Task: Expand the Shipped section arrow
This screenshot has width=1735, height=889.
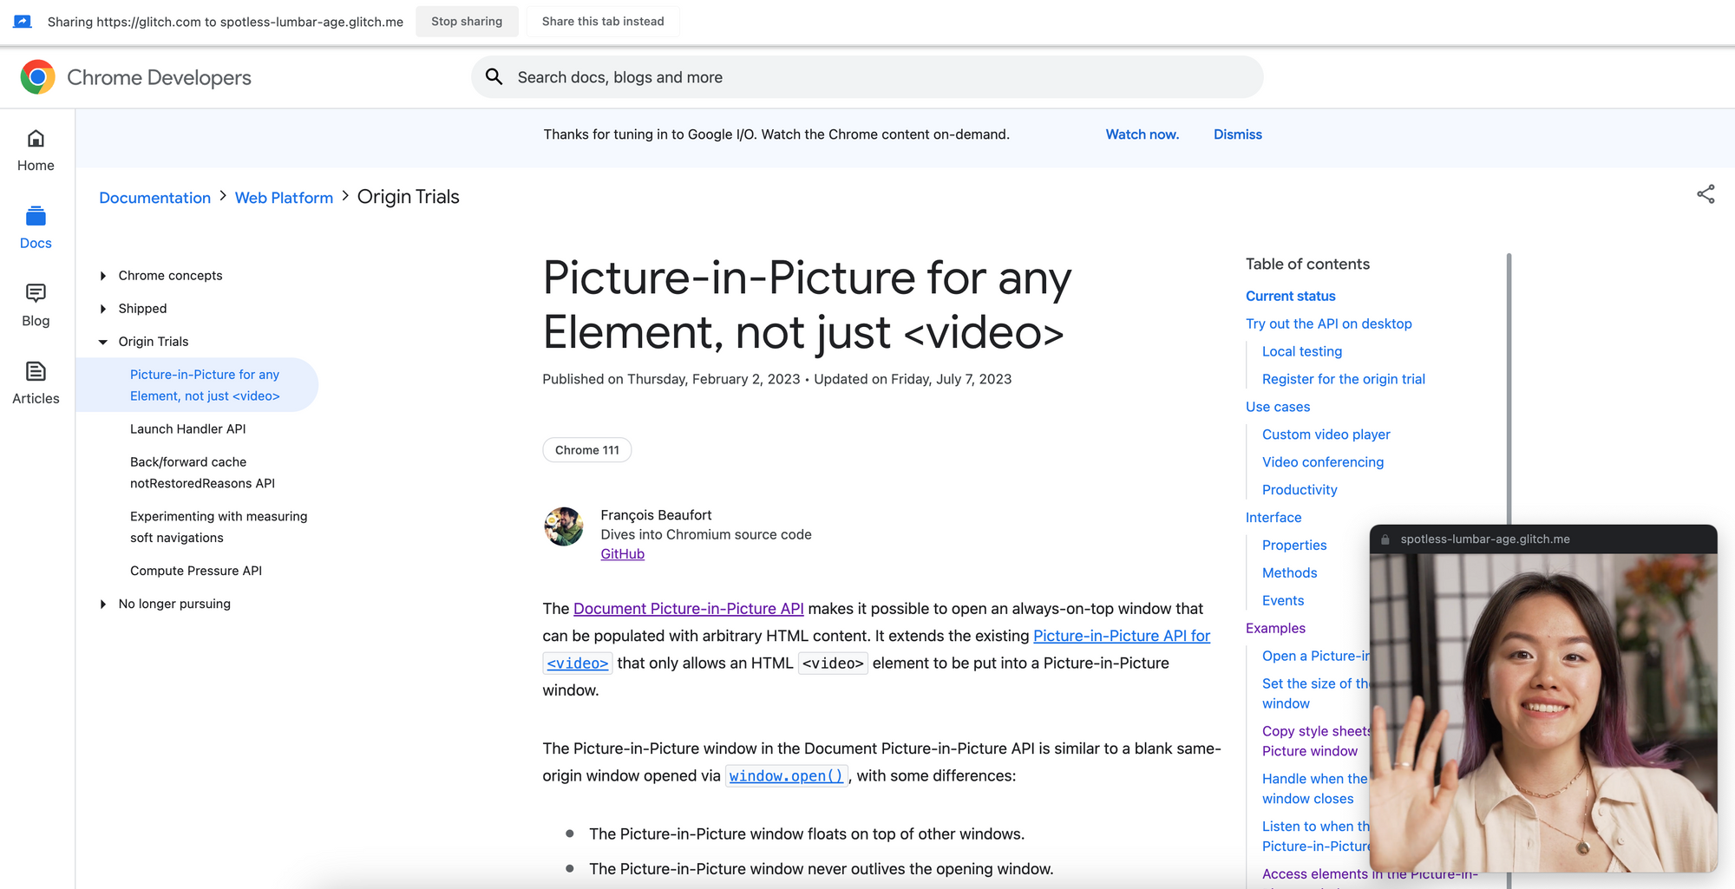Action: [103, 309]
